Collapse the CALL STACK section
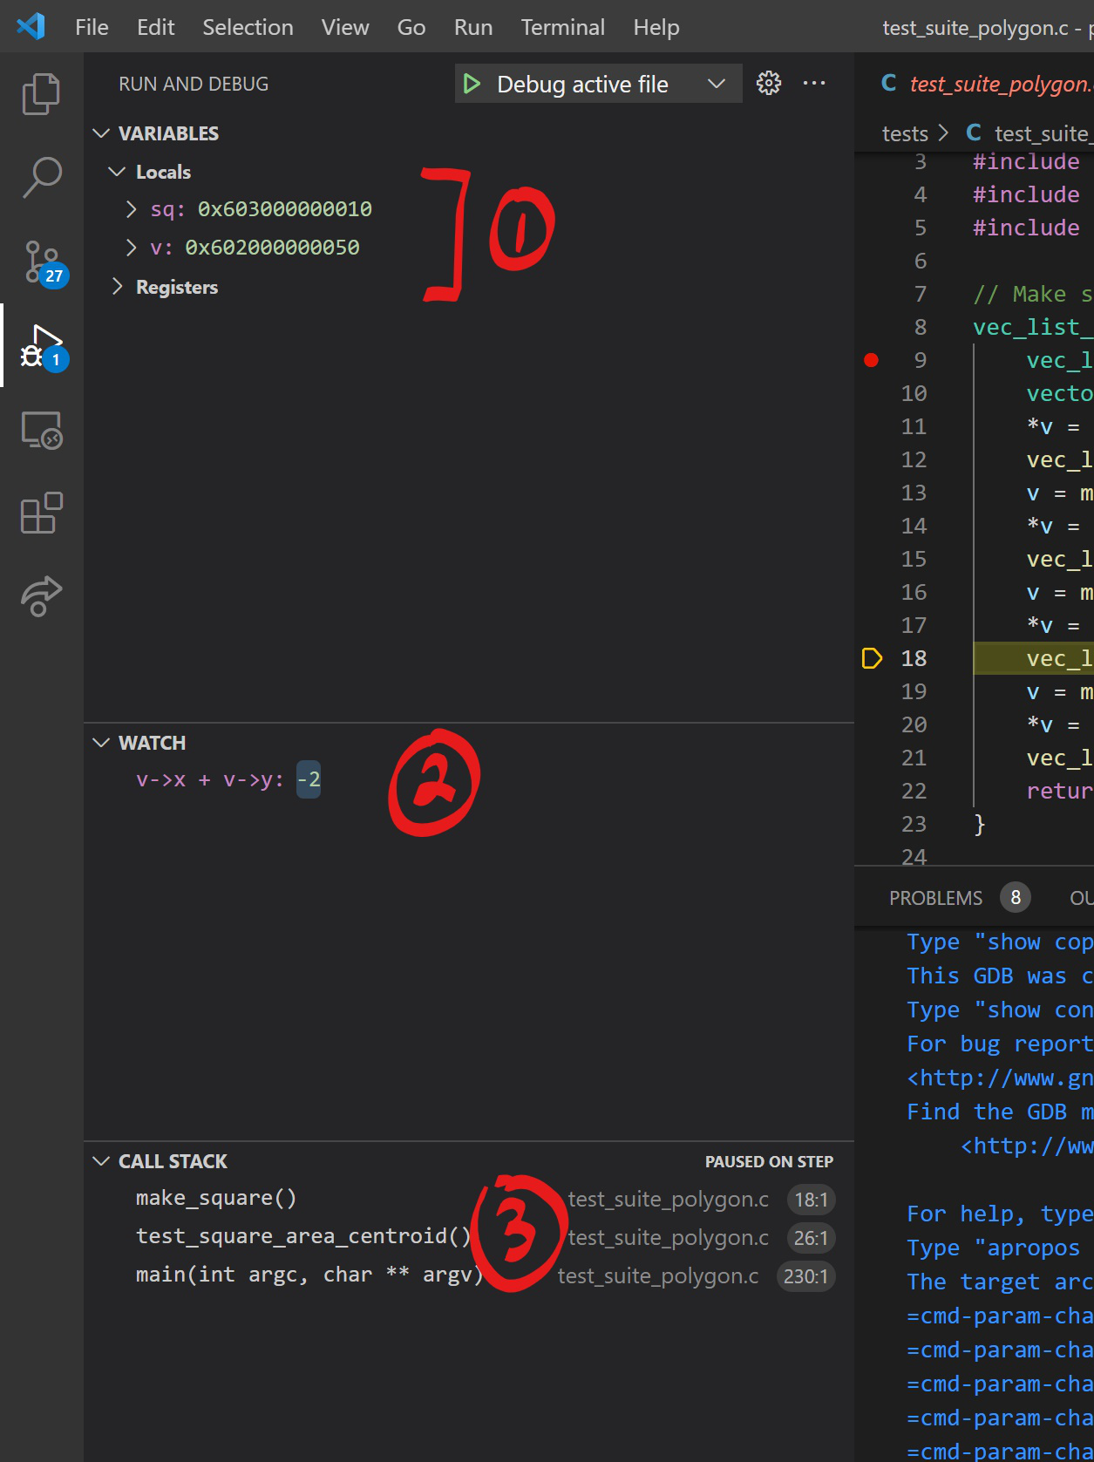The image size is (1094, 1462). click(101, 1161)
